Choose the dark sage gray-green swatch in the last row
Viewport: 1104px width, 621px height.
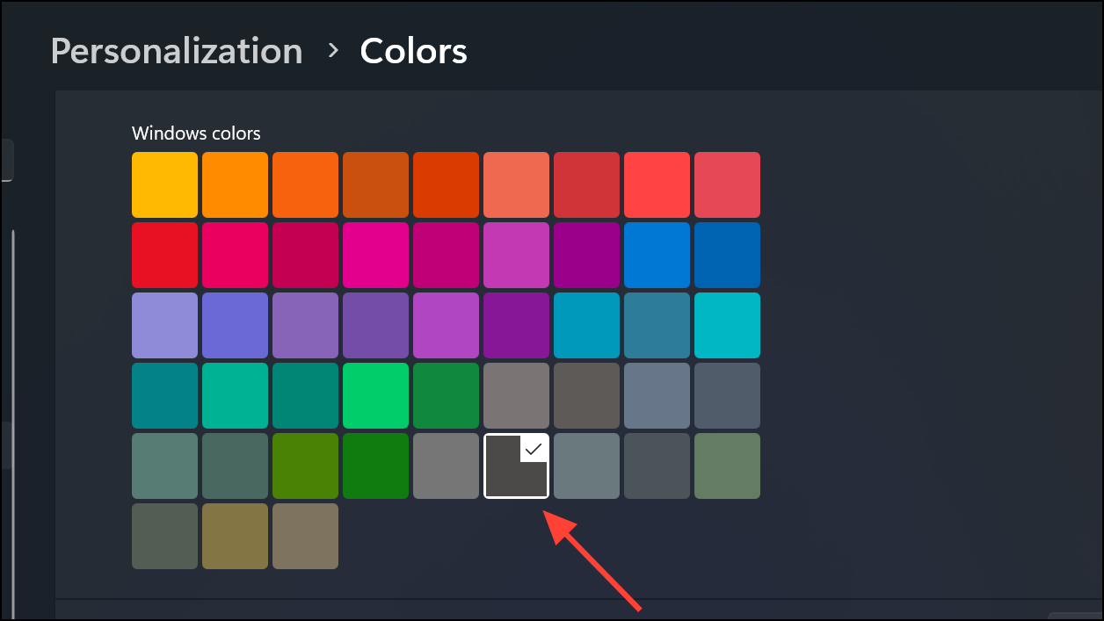tap(164, 536)
